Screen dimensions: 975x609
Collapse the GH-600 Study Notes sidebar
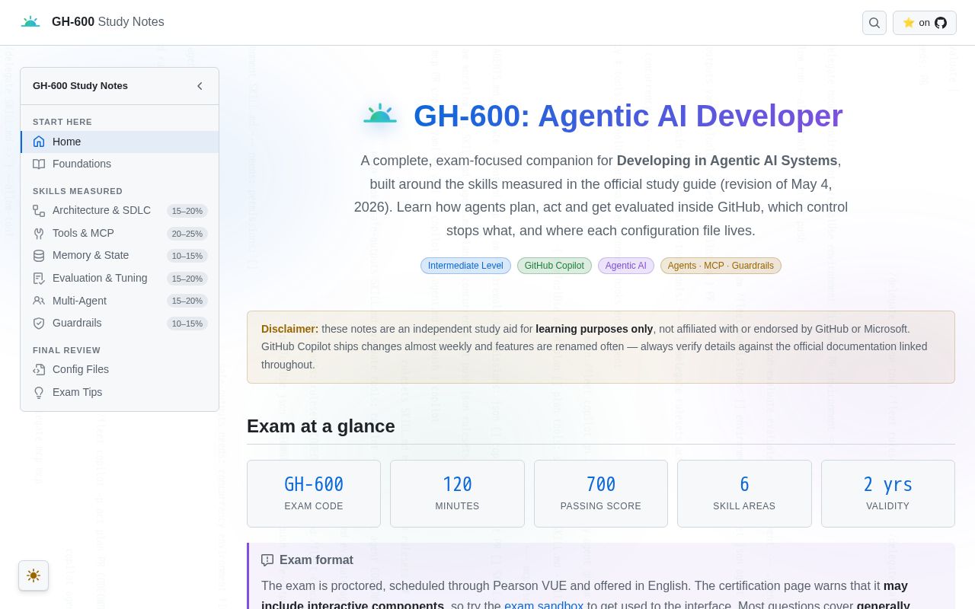pyautogui.click(x=200, y=86)
